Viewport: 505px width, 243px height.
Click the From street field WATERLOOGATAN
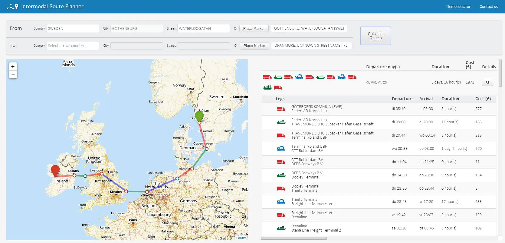pos(203,28)
